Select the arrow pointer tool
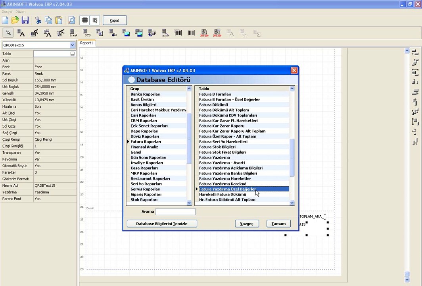Viewport: 422px width, 286px height. (8, 33)
